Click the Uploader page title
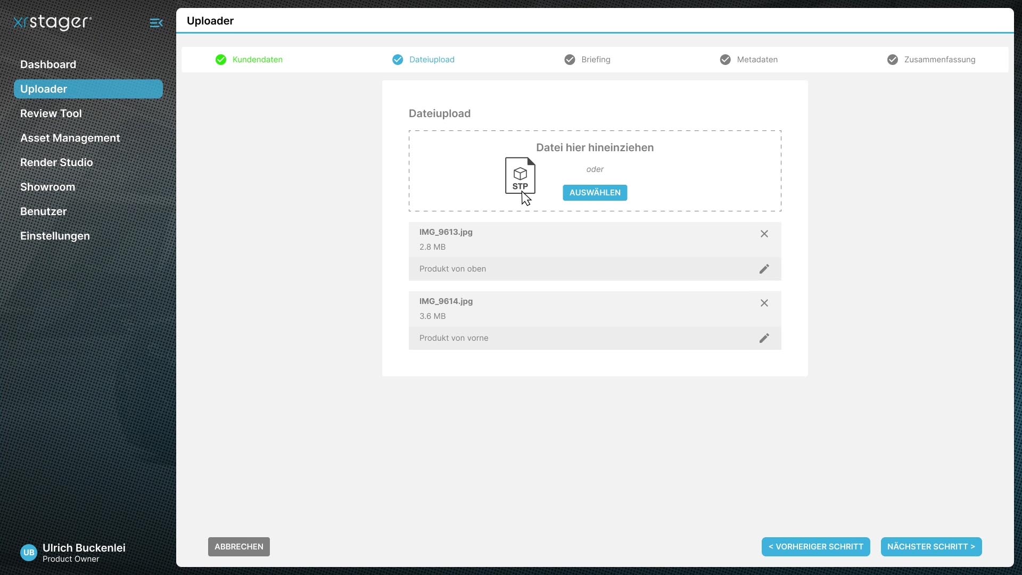The image size is (1022, 575). coord(210,21)
